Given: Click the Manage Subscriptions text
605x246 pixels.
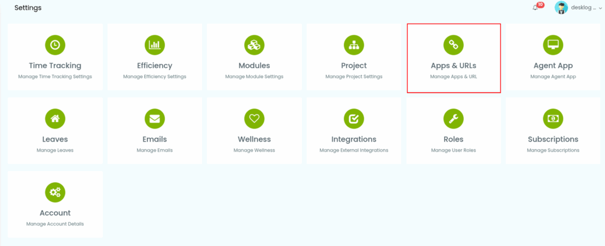Looking at the screenshot, I should pos(553,150).
